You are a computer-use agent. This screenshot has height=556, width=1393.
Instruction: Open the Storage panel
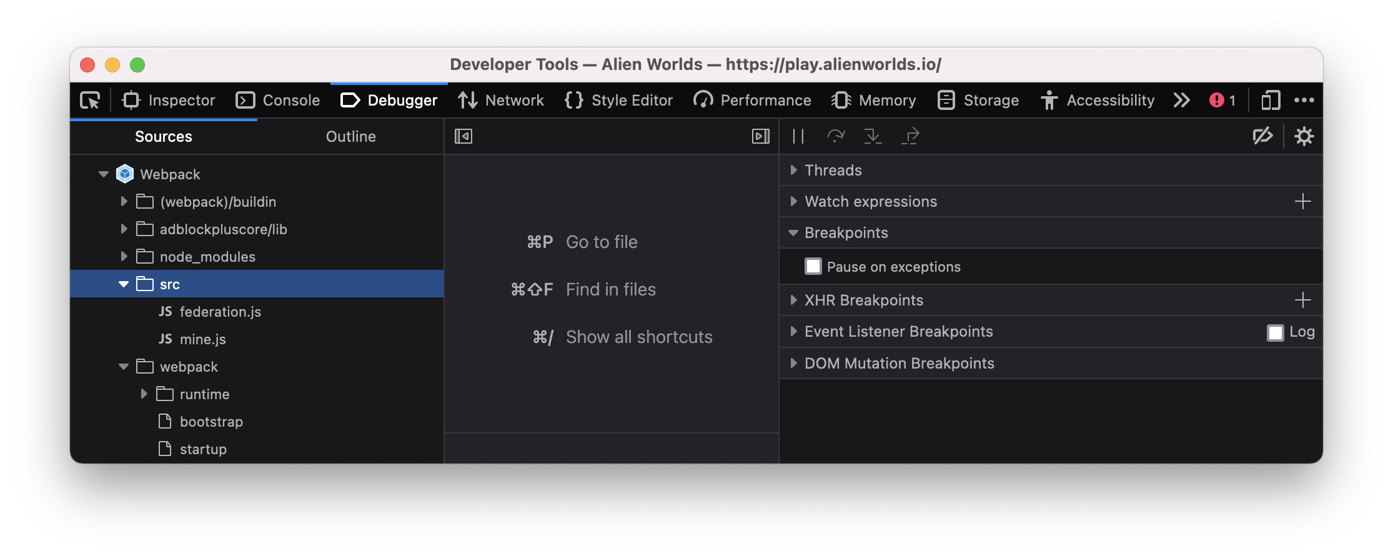click(978, 101)
